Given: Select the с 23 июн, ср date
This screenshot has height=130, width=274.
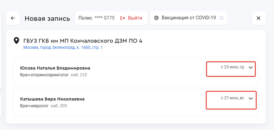Looking at the screenshot, I should click(x=233, y=67).
